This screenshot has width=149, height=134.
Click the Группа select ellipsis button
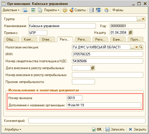[139, 19]
